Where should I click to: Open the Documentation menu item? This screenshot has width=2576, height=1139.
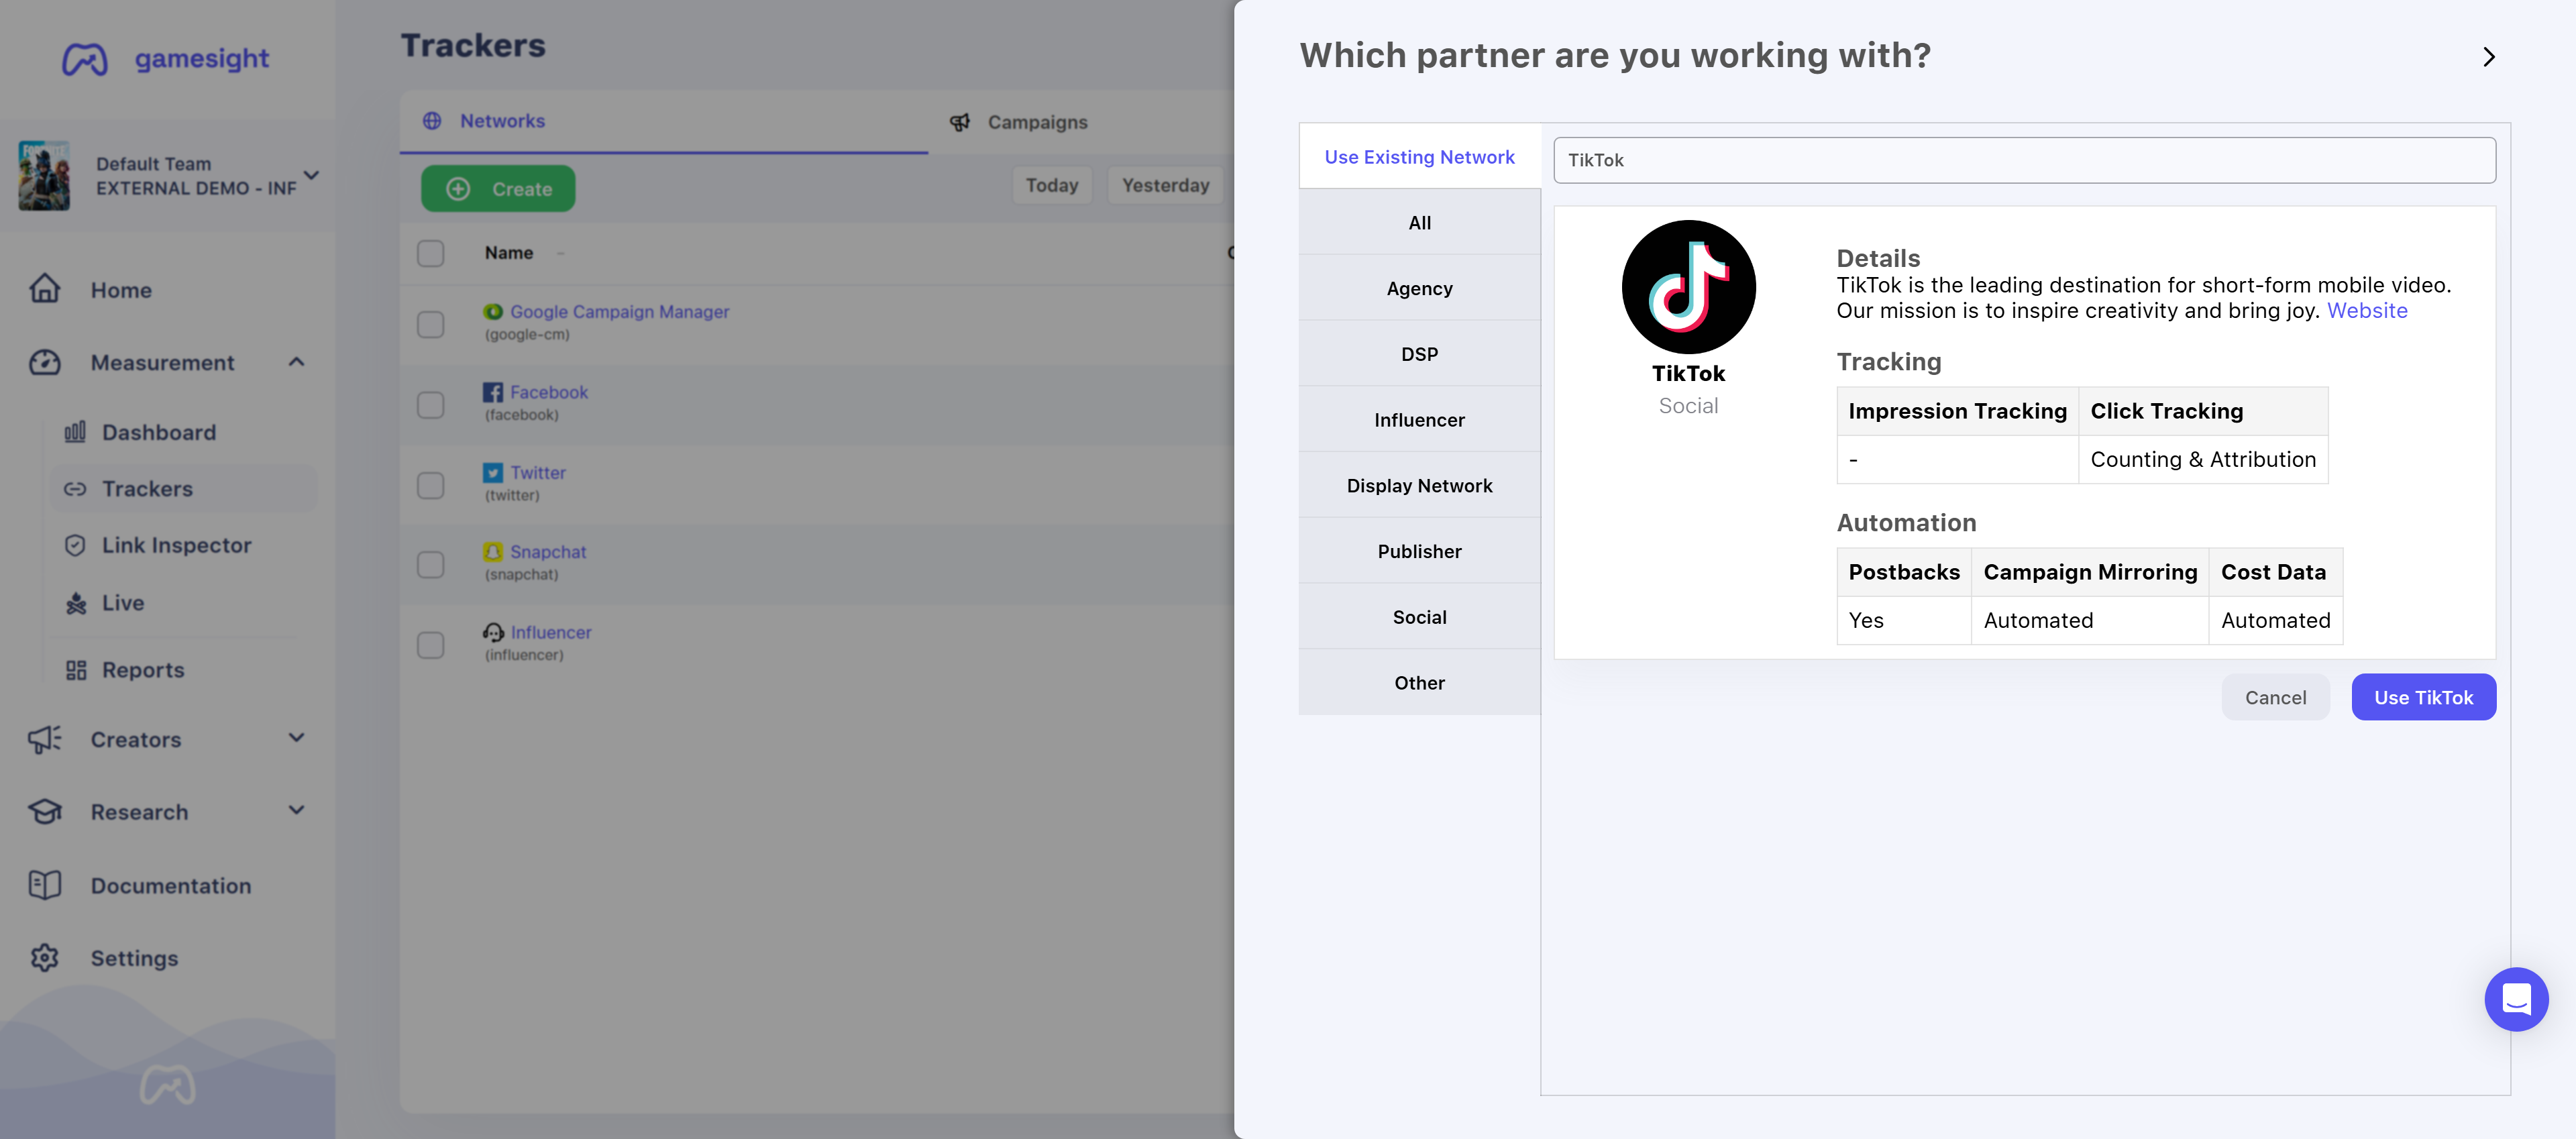click(x=171, y=885)
